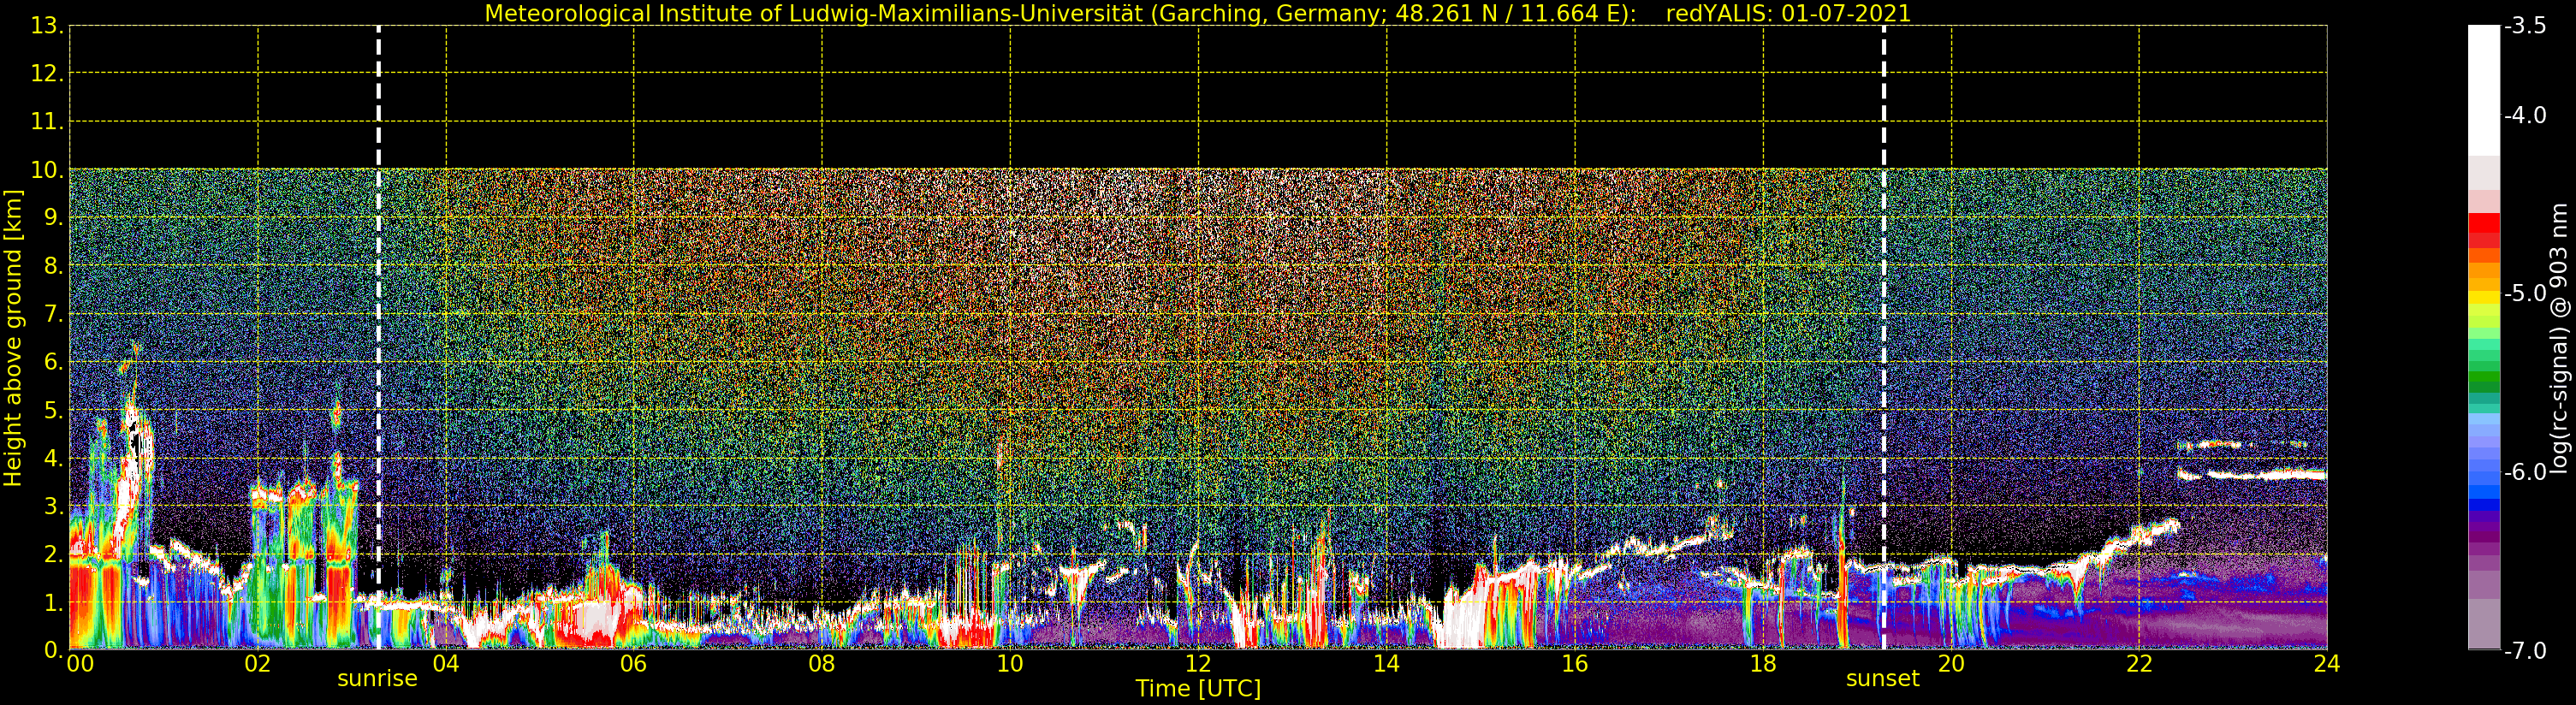
Task: Click the "12" time axis tick label
Action: pyautogui.click(x=1198, y=664)
